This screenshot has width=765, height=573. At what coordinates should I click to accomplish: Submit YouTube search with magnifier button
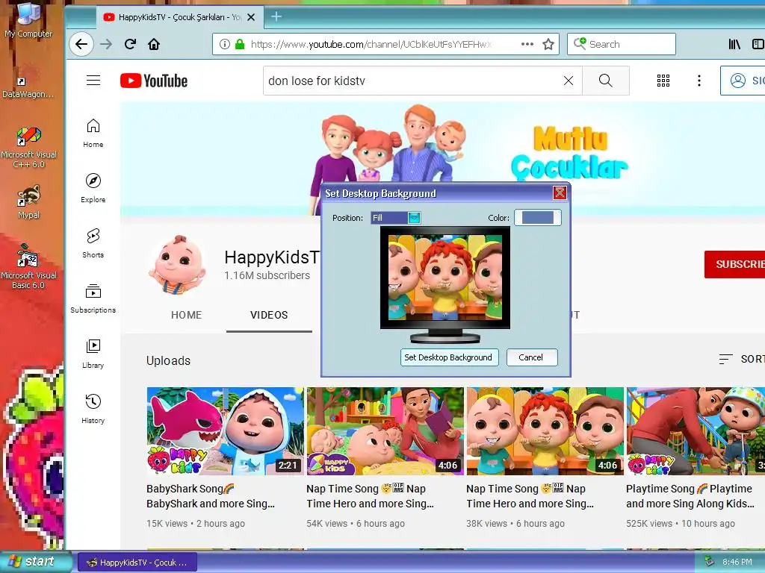pos(605,81)
